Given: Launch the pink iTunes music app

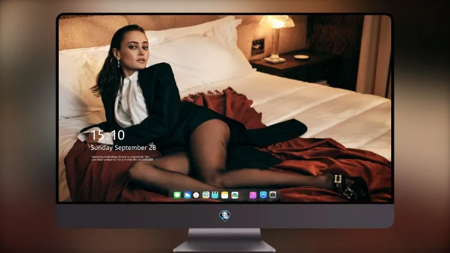Looking at the screenshot, I should click(253, 195).
